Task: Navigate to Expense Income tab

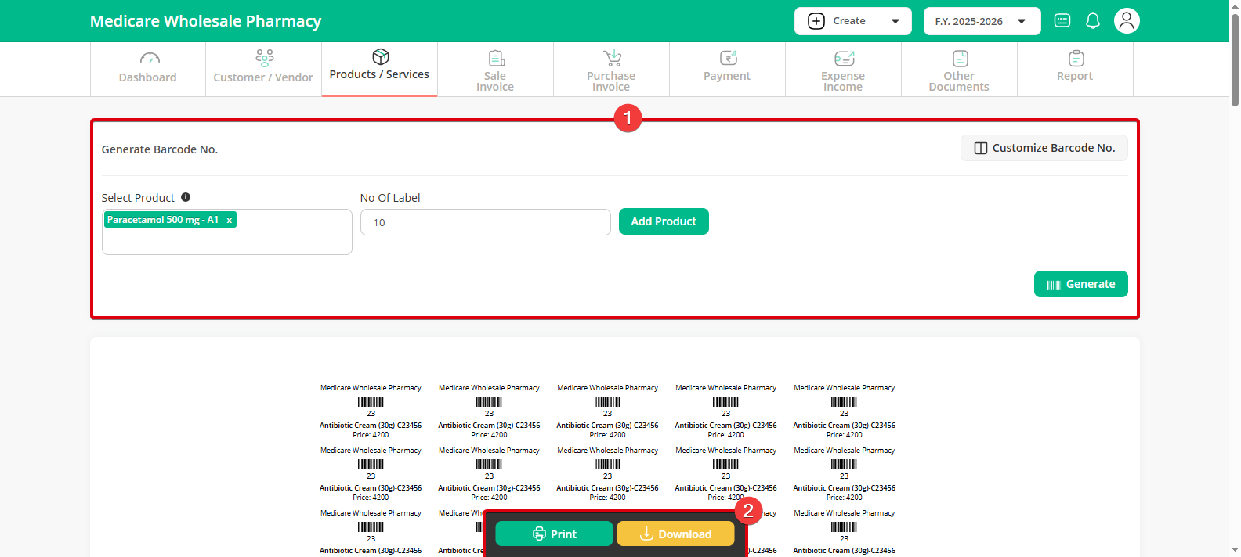Action: (x=843, y=70)
